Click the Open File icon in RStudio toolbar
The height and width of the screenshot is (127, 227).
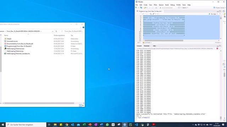point(145,8)
